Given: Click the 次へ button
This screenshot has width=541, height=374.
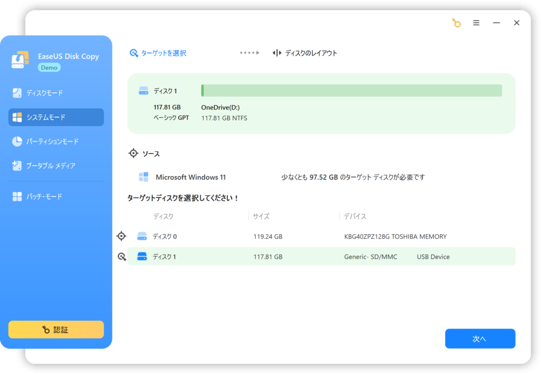Looking at the screenshot, I should click(480, 339).
